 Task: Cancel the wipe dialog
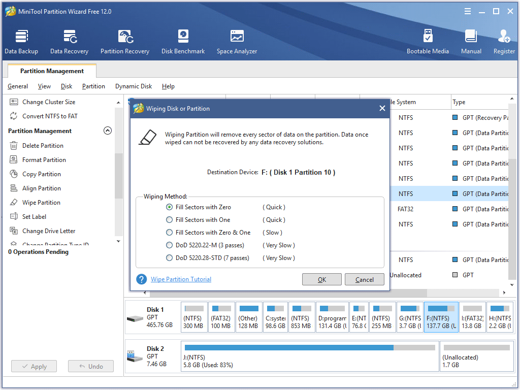point(365,280)
